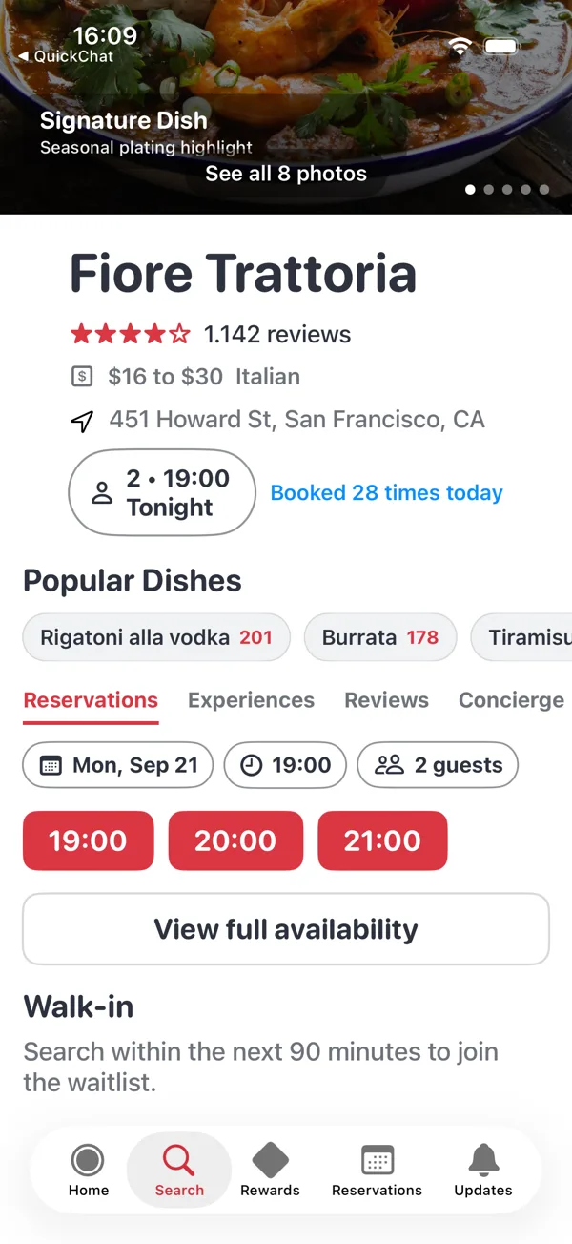The height and width of the screenshot is (1244, 572).
Task: Tap the price range dollar icon
Action: pos(83,377)
